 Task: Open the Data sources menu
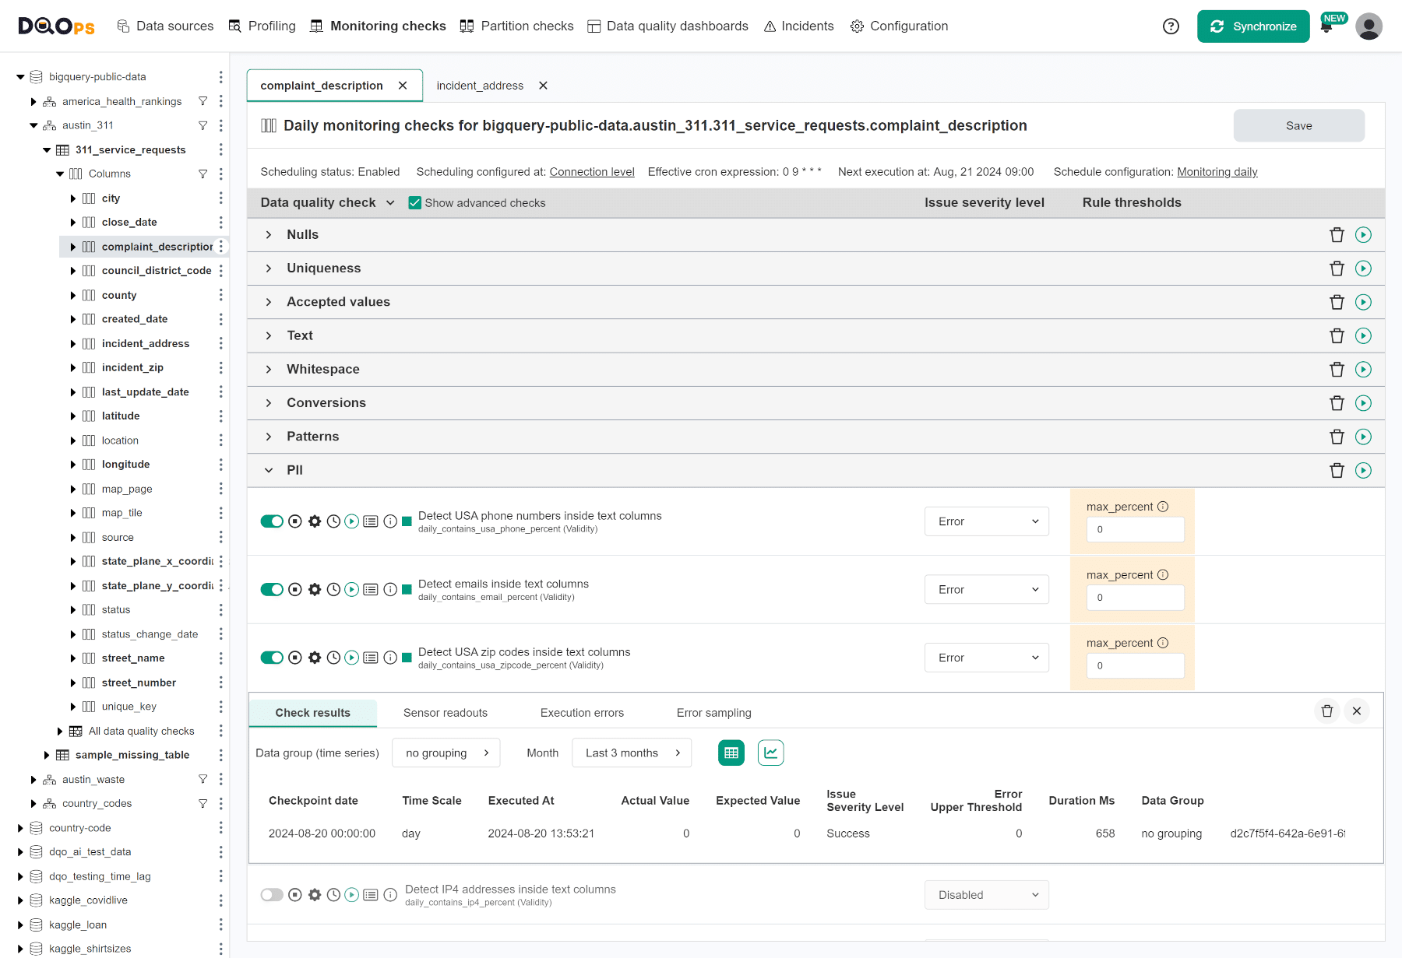(165, 26)
